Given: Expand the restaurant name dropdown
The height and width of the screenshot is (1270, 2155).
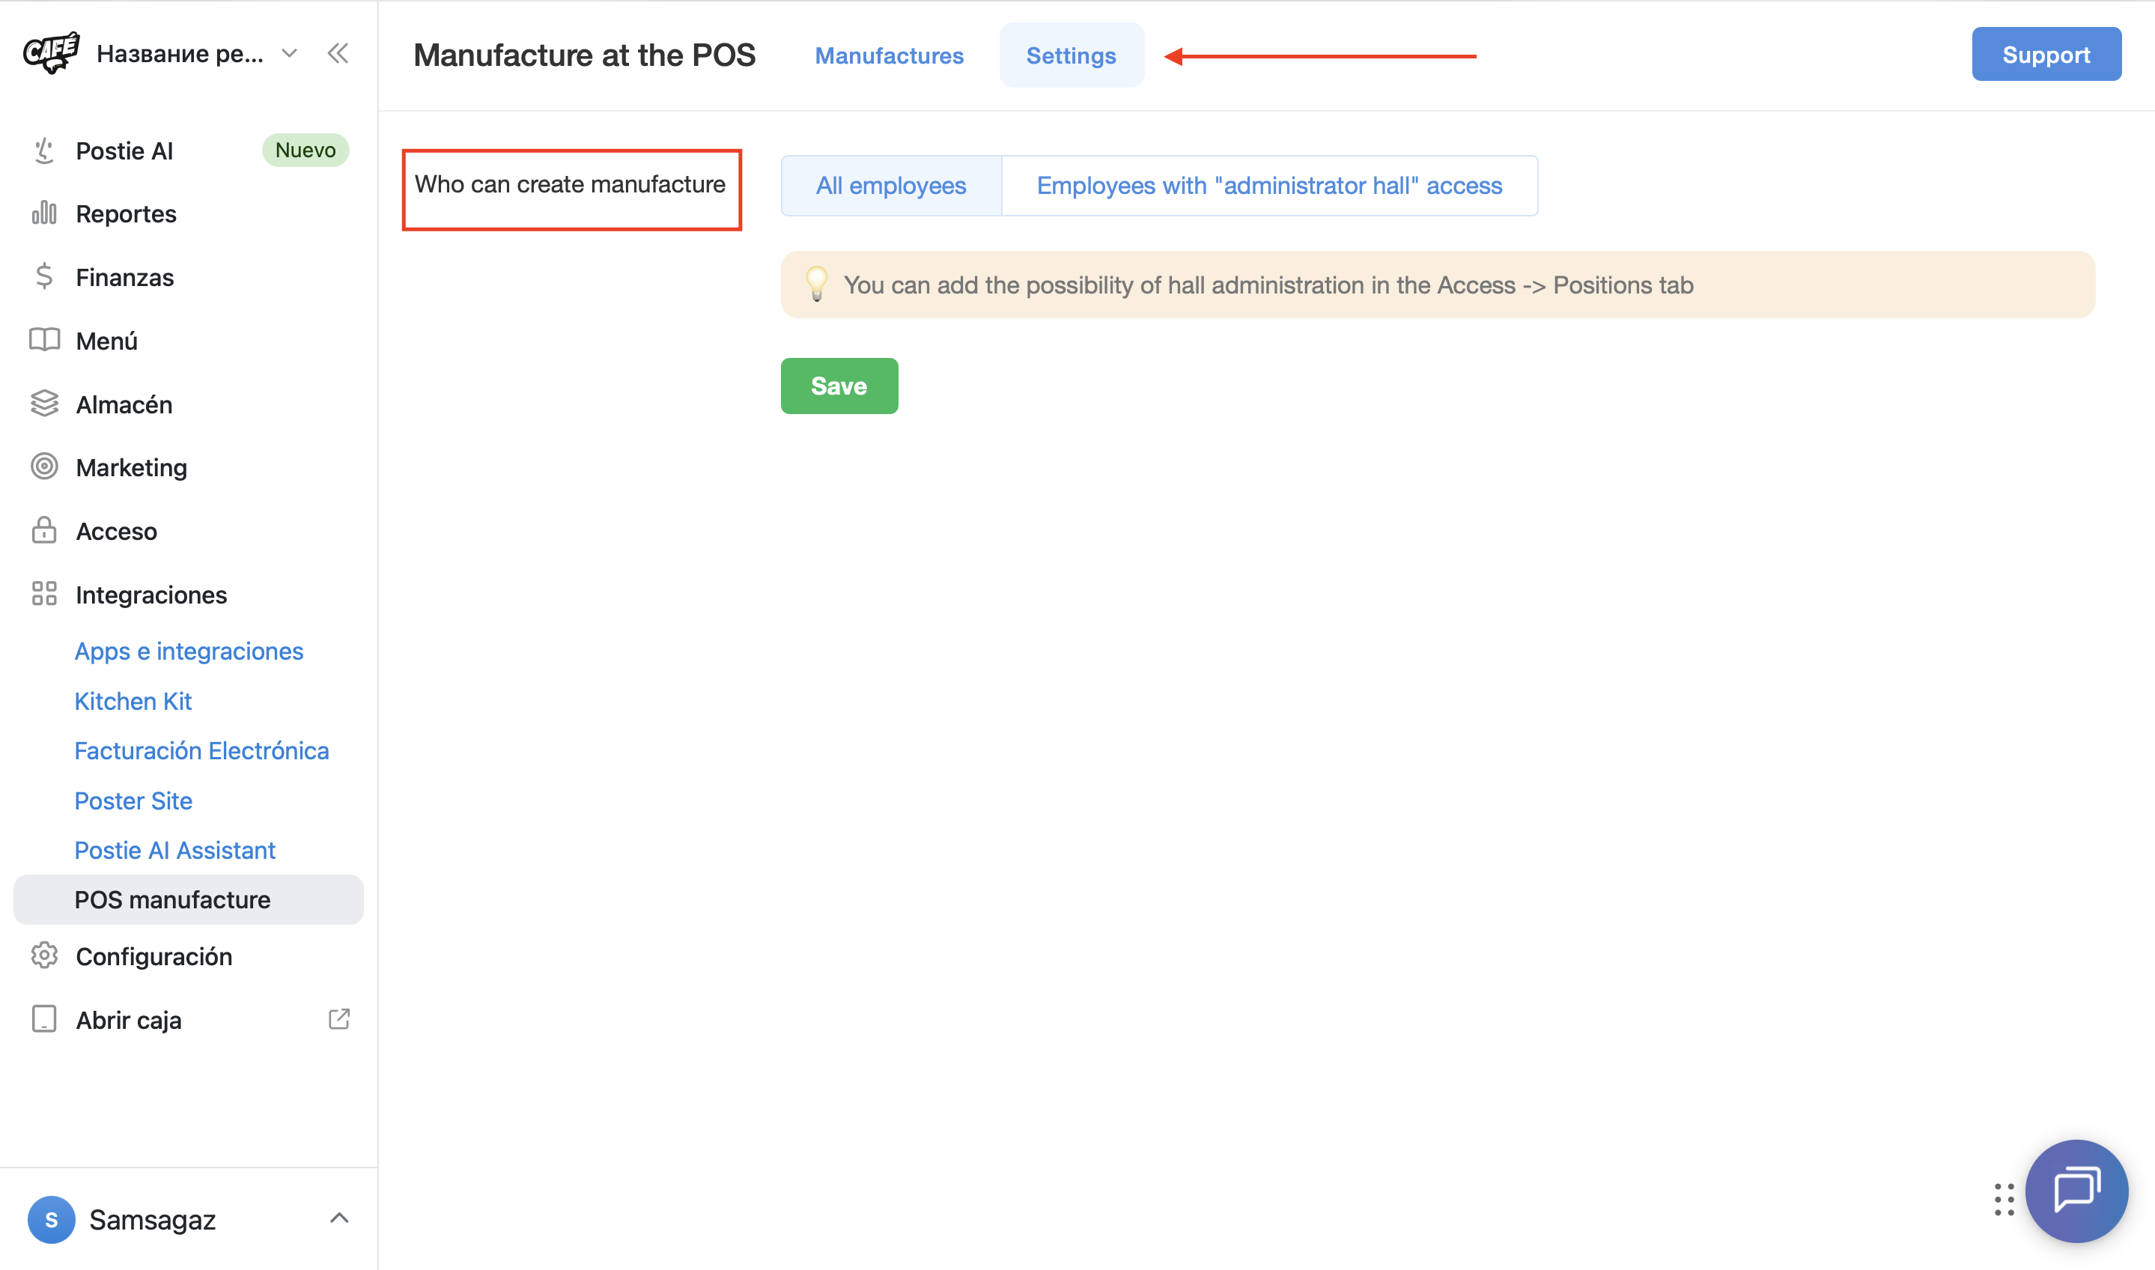Looking at the screenshot, I should (x=289, y=54).
